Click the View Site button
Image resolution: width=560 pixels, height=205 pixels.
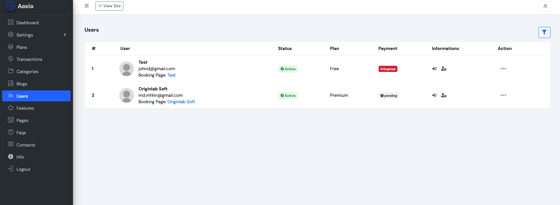pos(109,6)
